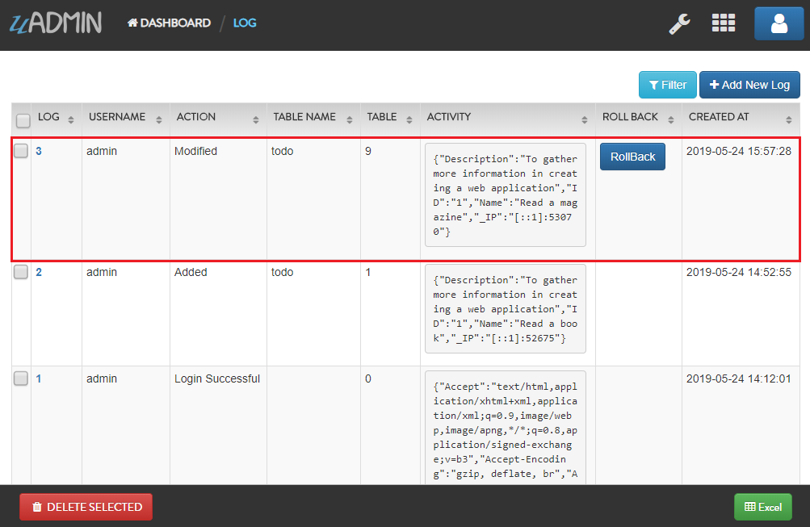810x527 pixels.
Task: Click 'todo' table name in Added row
Action: click(282, 272)
